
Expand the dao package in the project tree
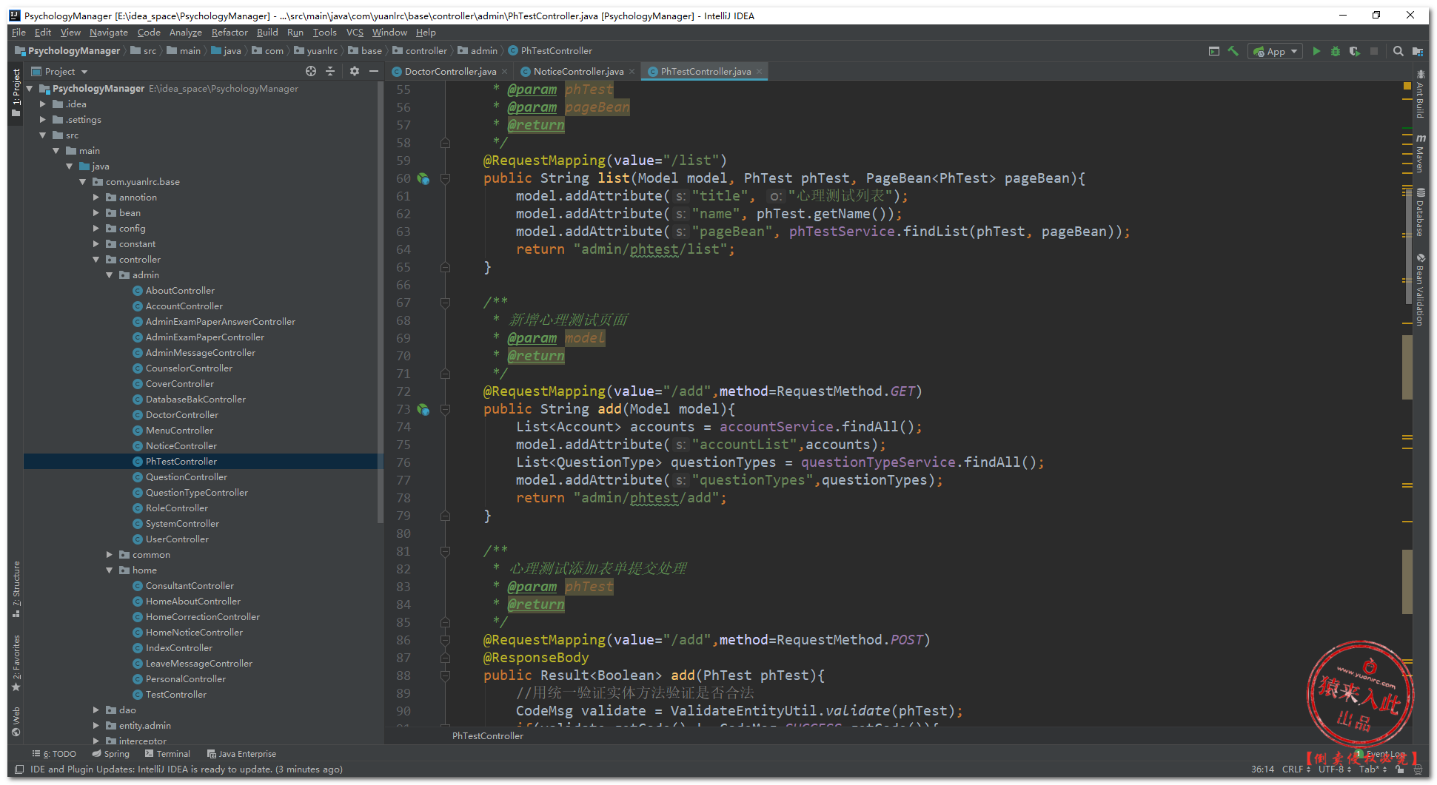pos(96,710)
